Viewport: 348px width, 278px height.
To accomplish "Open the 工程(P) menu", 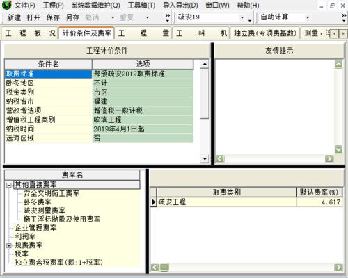I will click(x=53, y=6).
